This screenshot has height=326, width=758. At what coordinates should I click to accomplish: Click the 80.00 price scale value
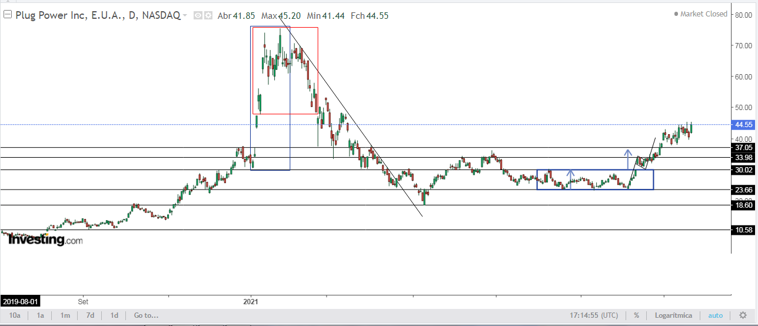tap(744, 15)
